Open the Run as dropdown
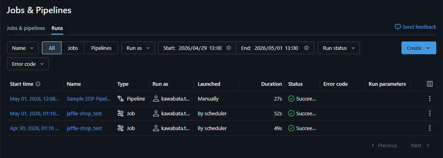Image resolution: width=443 pixels, height=158 pixels. (x=138, y=48)
